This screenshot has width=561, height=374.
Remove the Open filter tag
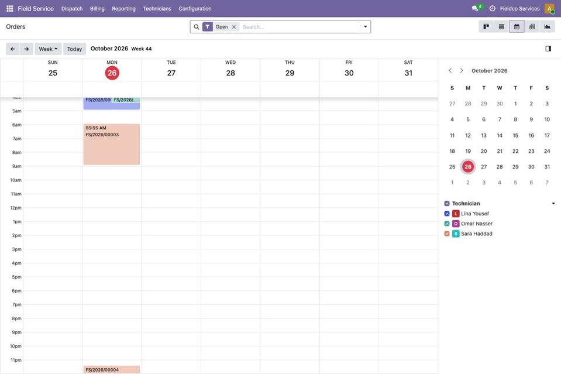point(234,27)
